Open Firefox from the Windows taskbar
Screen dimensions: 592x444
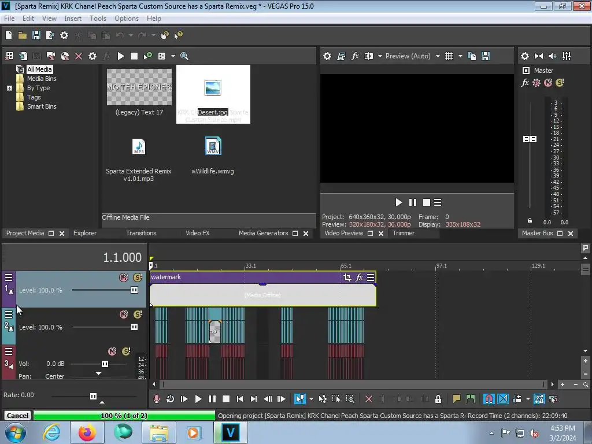point(87,432)
